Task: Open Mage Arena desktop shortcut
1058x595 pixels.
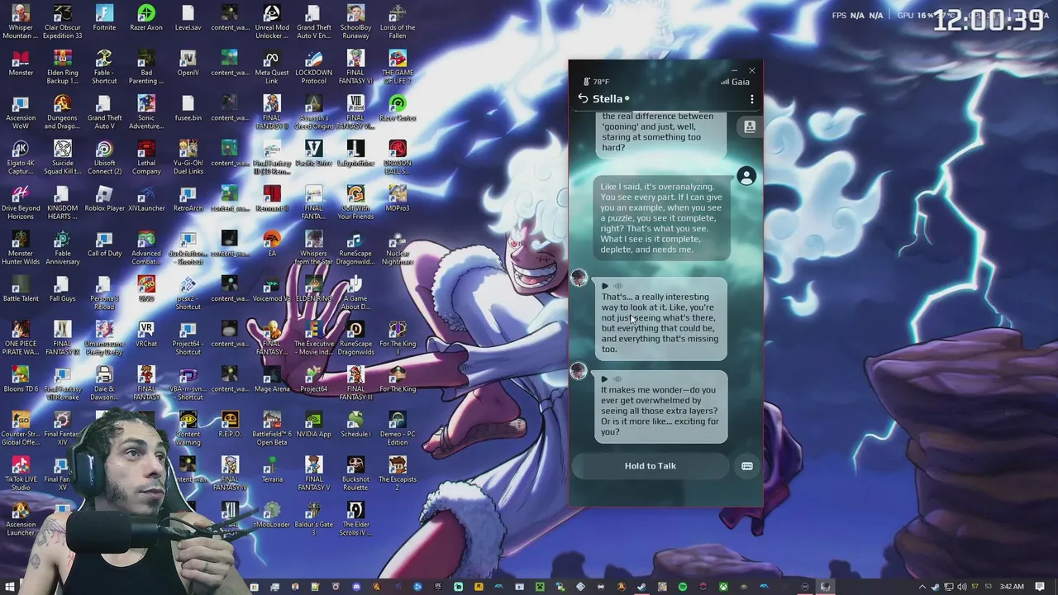Action: pos(272,379)
